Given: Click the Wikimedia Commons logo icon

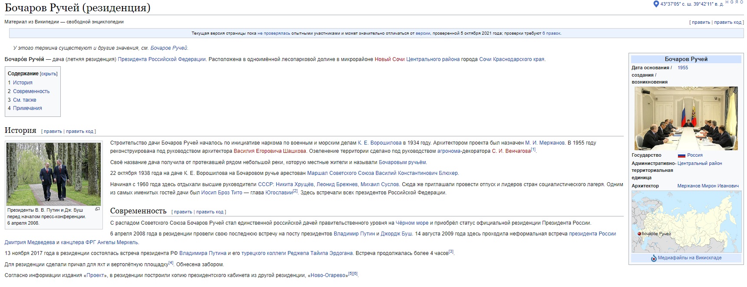Looking at the screenshot, I should (x=654, y=258).
